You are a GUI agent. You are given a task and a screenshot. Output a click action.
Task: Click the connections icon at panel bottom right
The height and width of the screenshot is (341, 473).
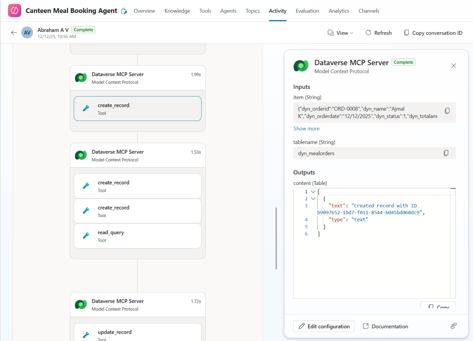(x=453, y=326)
